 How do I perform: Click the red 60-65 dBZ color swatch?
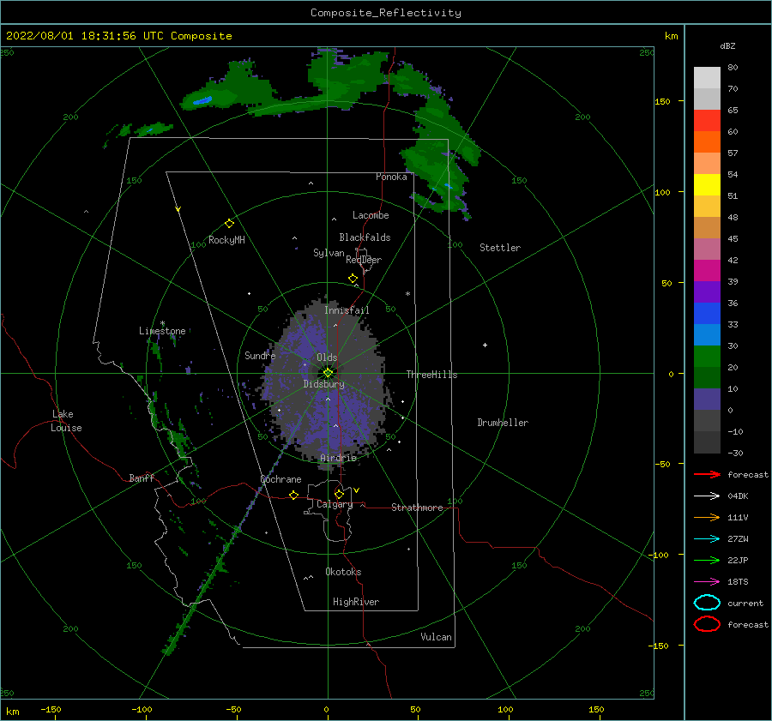[707, 121]
